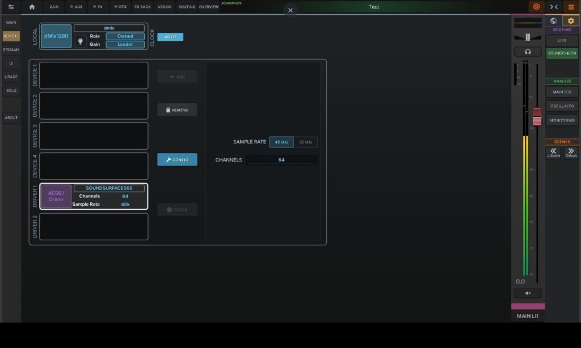Click the light bulb identify icon
This screenshot has width=581, height=348.
tap(81, 41)
